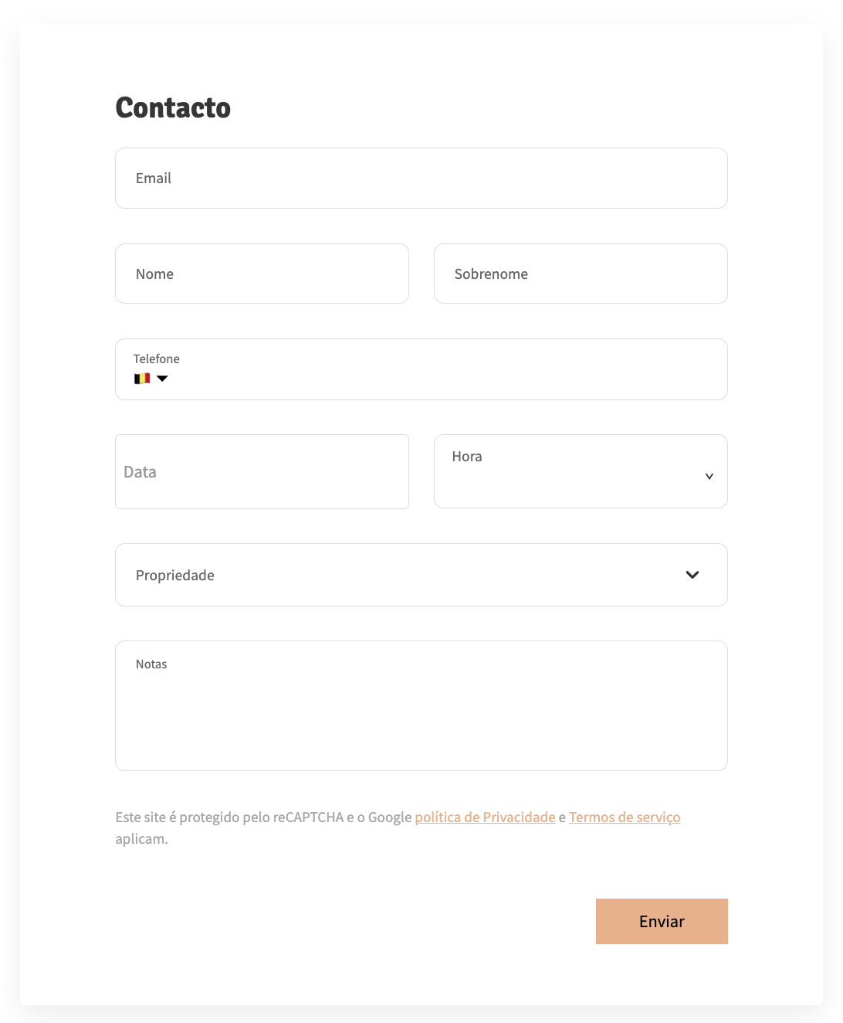The image size is (843, 1023).
Task: Click the Notas text area
Action: click(421, 705)
